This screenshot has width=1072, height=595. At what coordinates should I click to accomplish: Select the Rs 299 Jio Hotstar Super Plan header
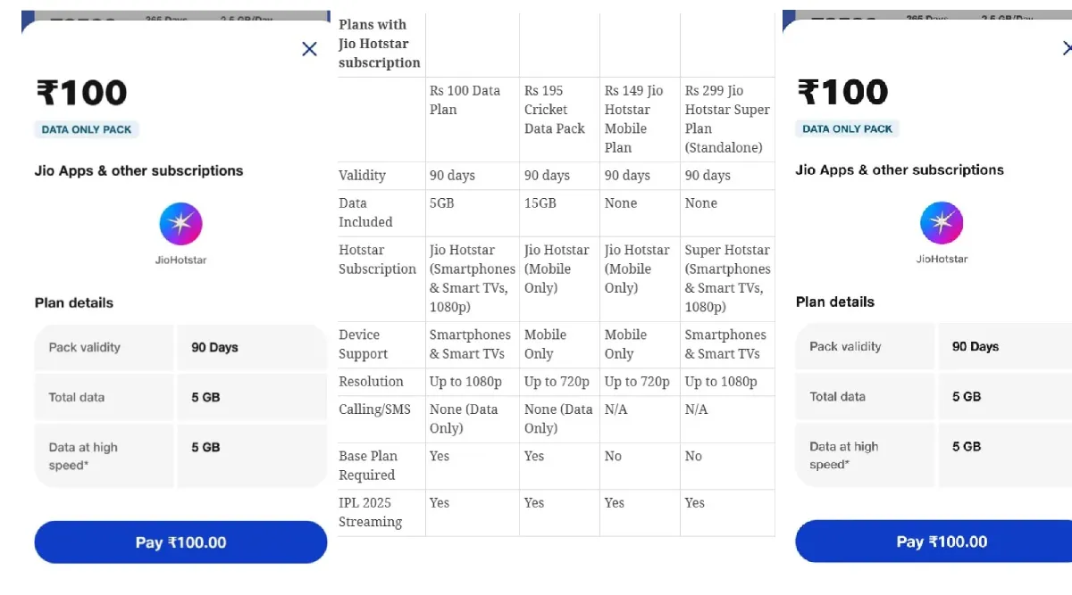tap(727, 119)
